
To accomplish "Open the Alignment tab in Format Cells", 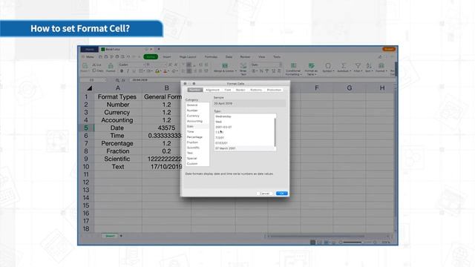I will tap(212, 90).
